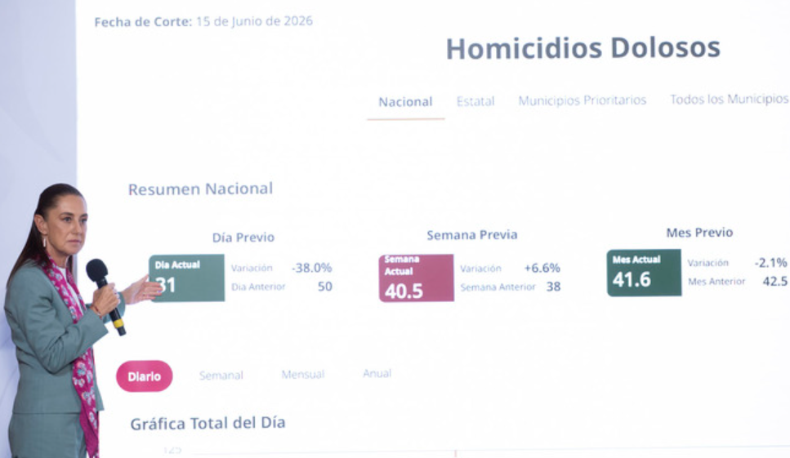This screenshot has height=458, width=790.
Task: Click the -38.0% variation value
Action: 312,268
